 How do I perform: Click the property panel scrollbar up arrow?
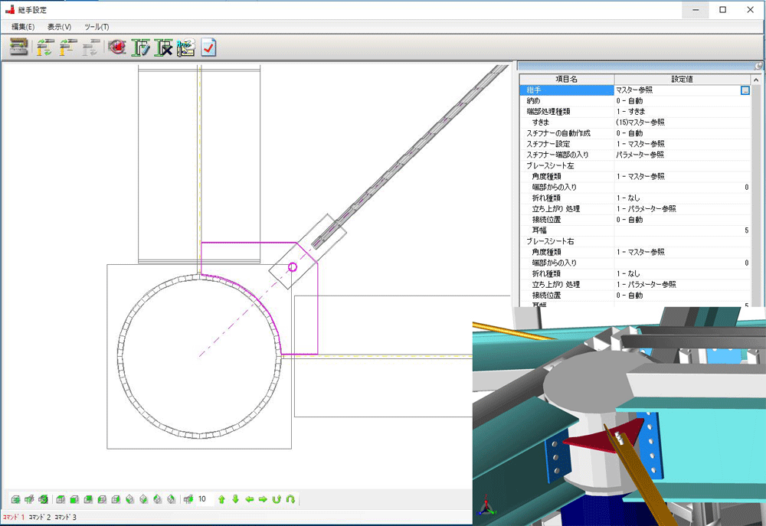click(x=756, y=80)
